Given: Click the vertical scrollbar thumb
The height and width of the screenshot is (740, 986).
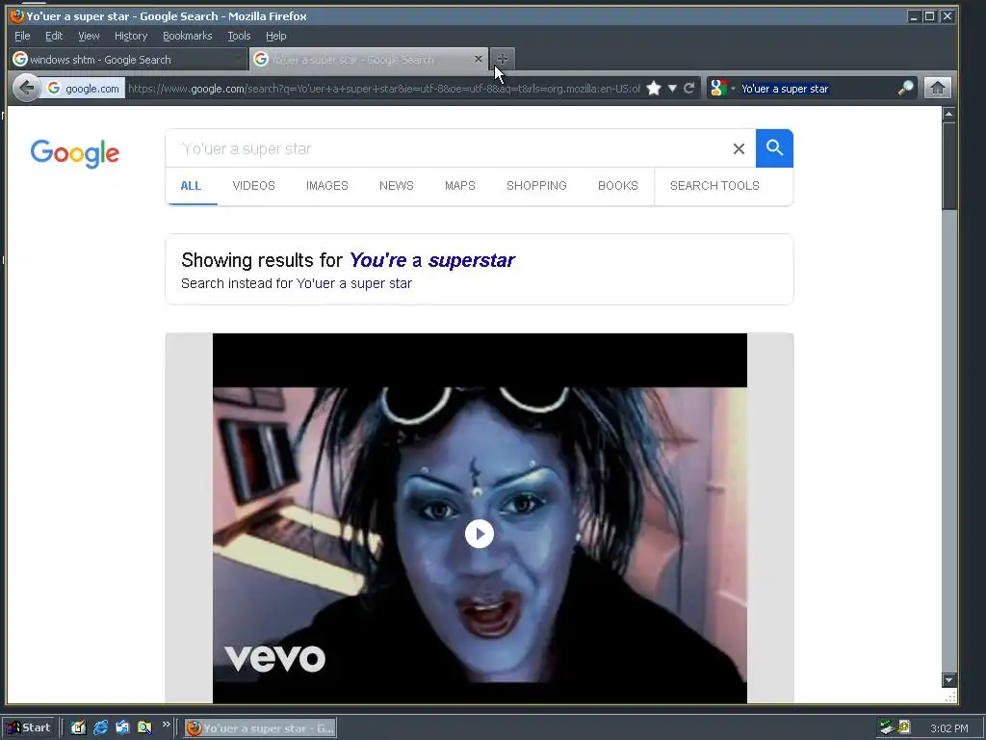Looking at the screenshot, I should pos(948,166).
